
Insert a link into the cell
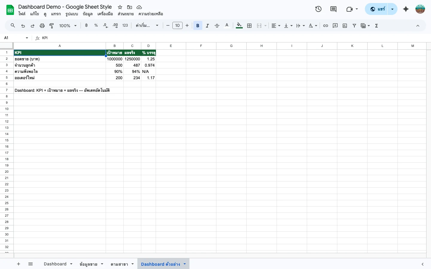click(x=326, y=25)
